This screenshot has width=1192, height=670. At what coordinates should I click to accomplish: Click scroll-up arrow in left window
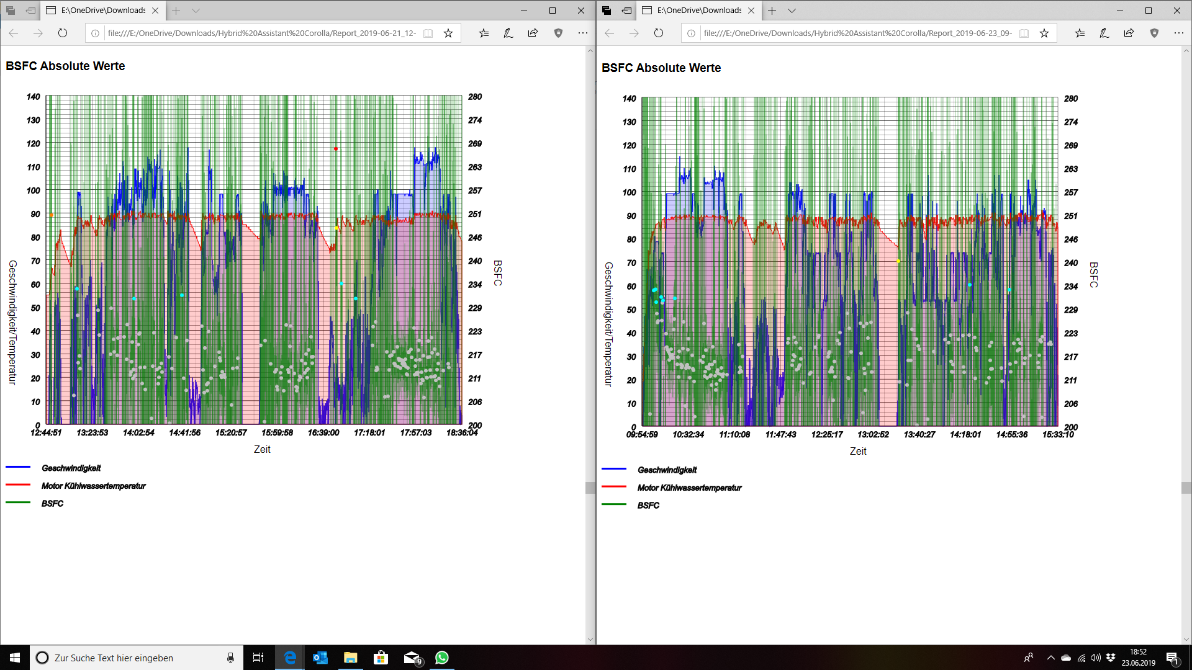click(590, 51)
